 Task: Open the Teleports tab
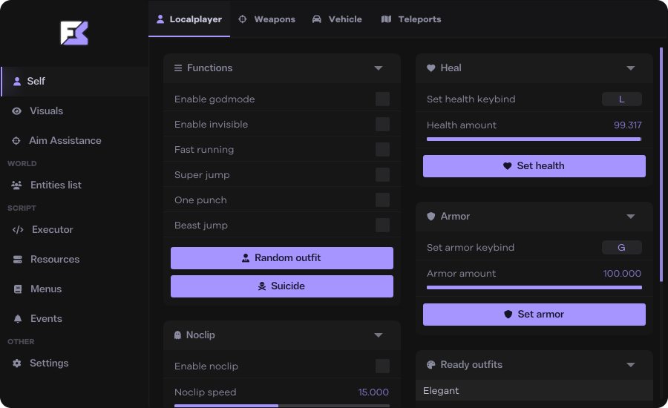coord(411,19)
